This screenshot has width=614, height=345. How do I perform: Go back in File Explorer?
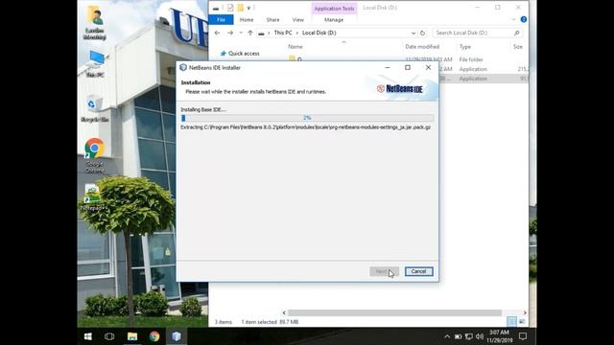tap(218, 33)
